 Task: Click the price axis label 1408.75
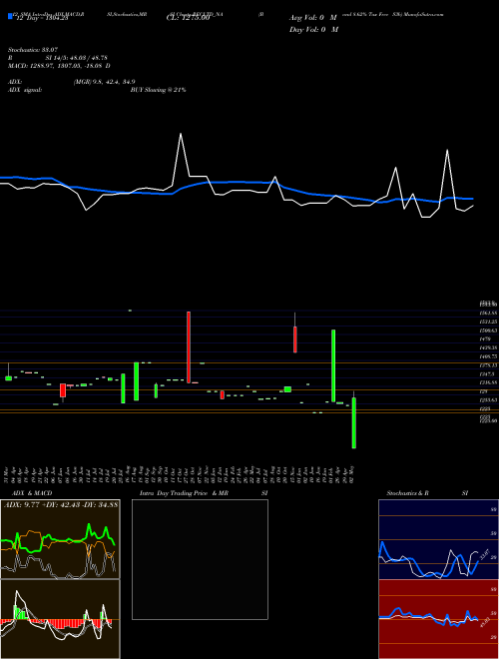click(x=488, y=356)
